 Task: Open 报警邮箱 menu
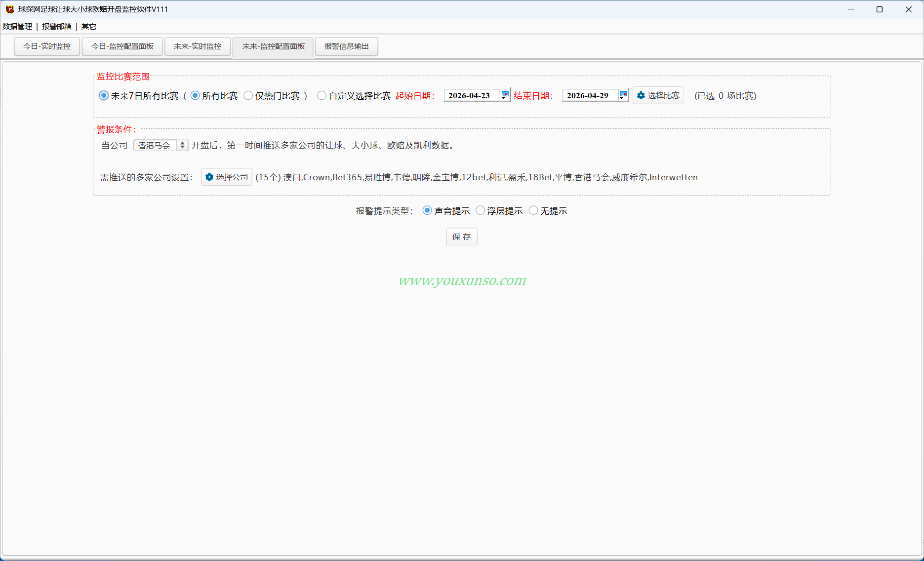click(57, 27)
